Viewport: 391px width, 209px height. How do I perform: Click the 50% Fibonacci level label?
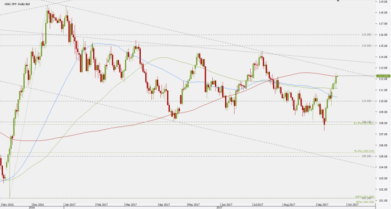tap(365, 202)
